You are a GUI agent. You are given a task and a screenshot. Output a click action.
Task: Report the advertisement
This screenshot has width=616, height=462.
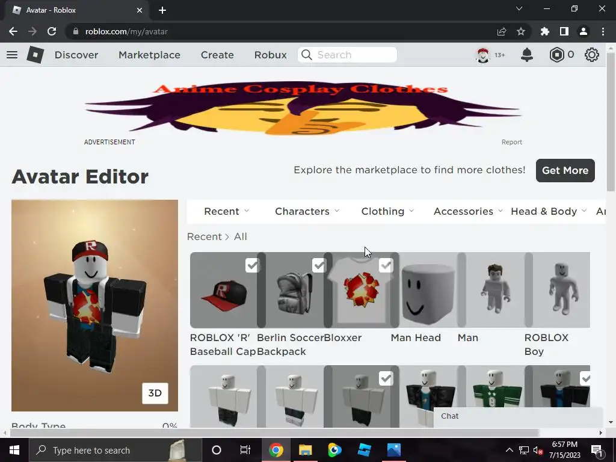(x=511, y=142)
